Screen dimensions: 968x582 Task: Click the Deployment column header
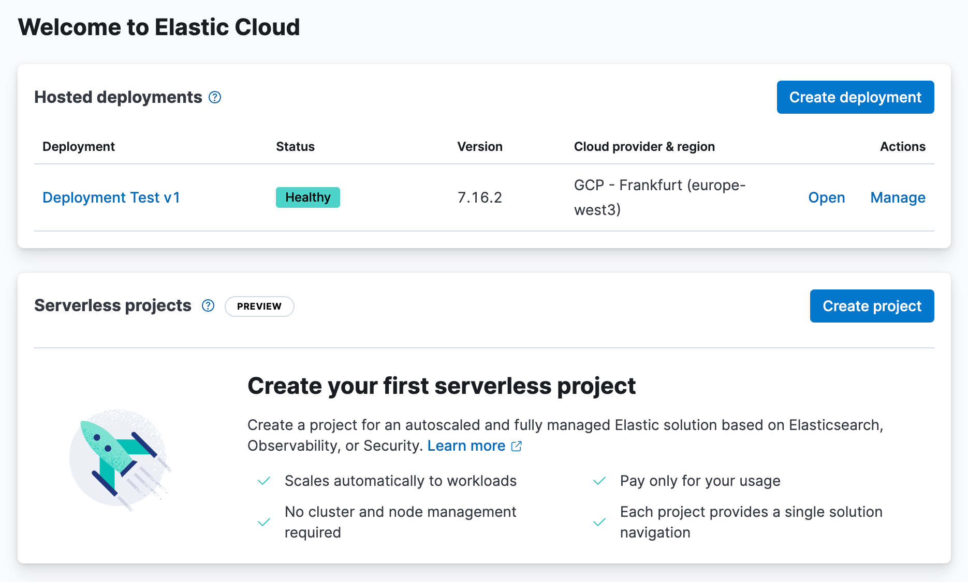(x=79, y=147)
